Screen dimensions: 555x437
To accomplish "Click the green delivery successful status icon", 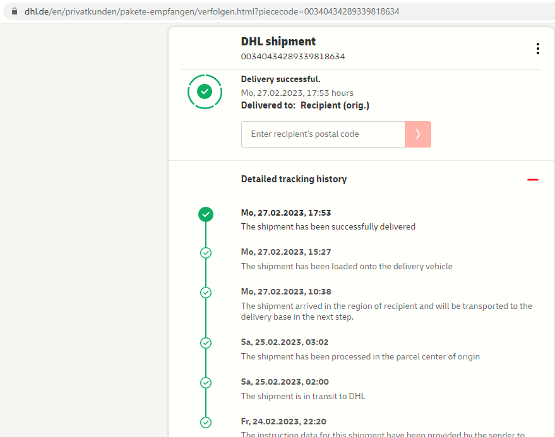I will 205,92.
